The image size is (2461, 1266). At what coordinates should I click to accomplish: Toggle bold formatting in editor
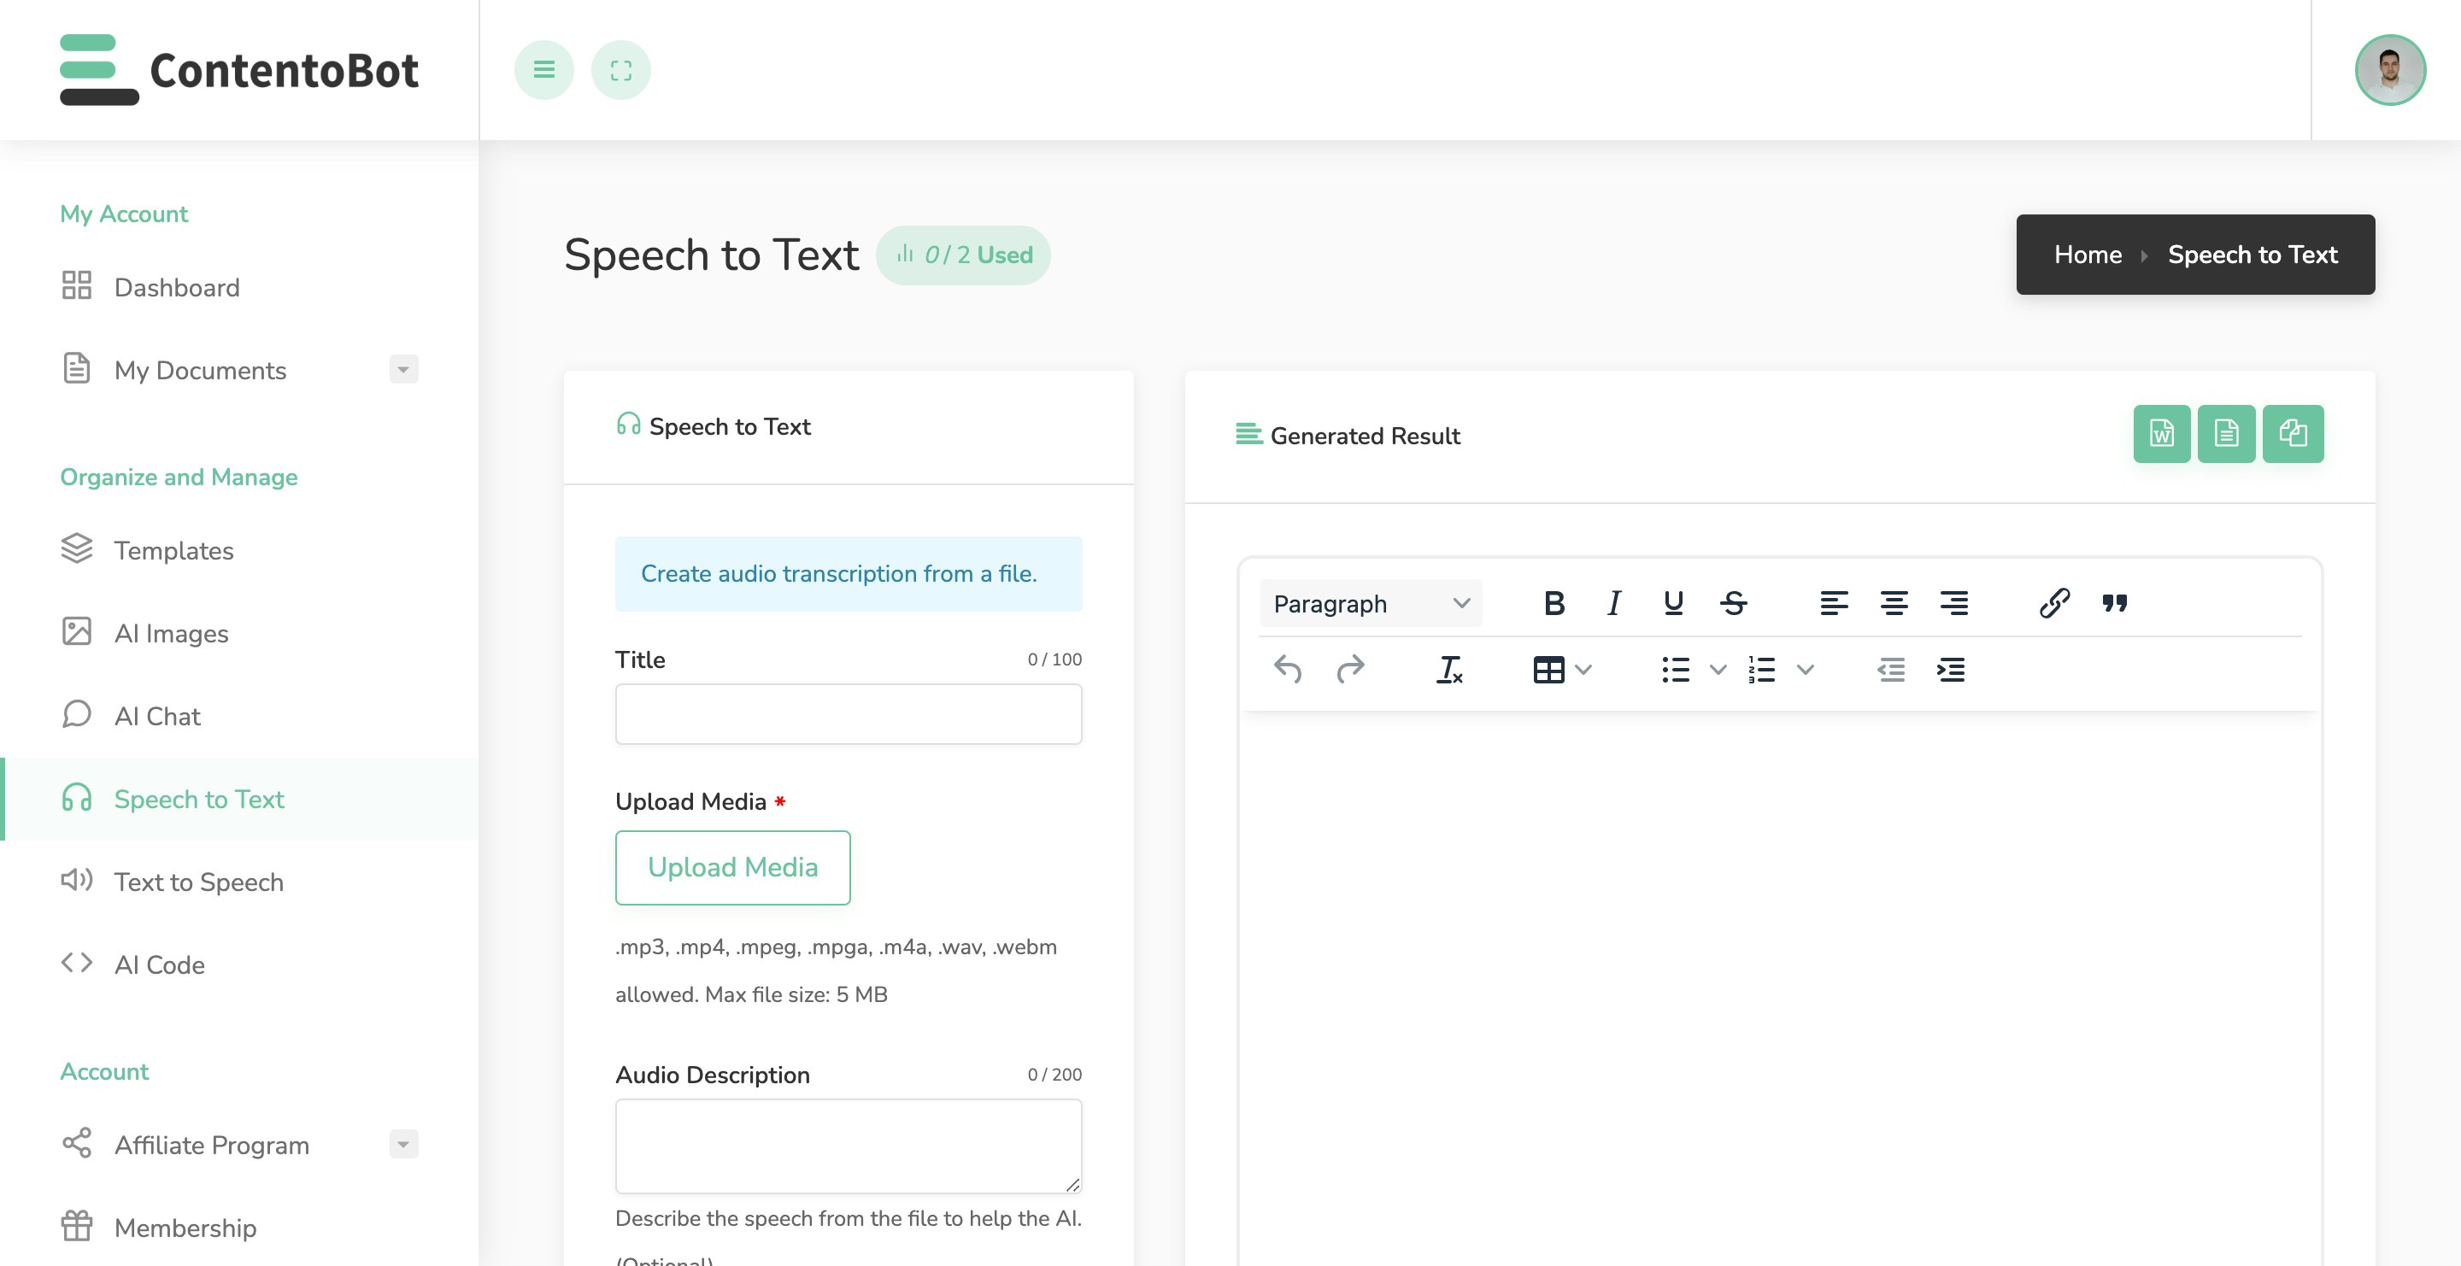coord(1554,603)
